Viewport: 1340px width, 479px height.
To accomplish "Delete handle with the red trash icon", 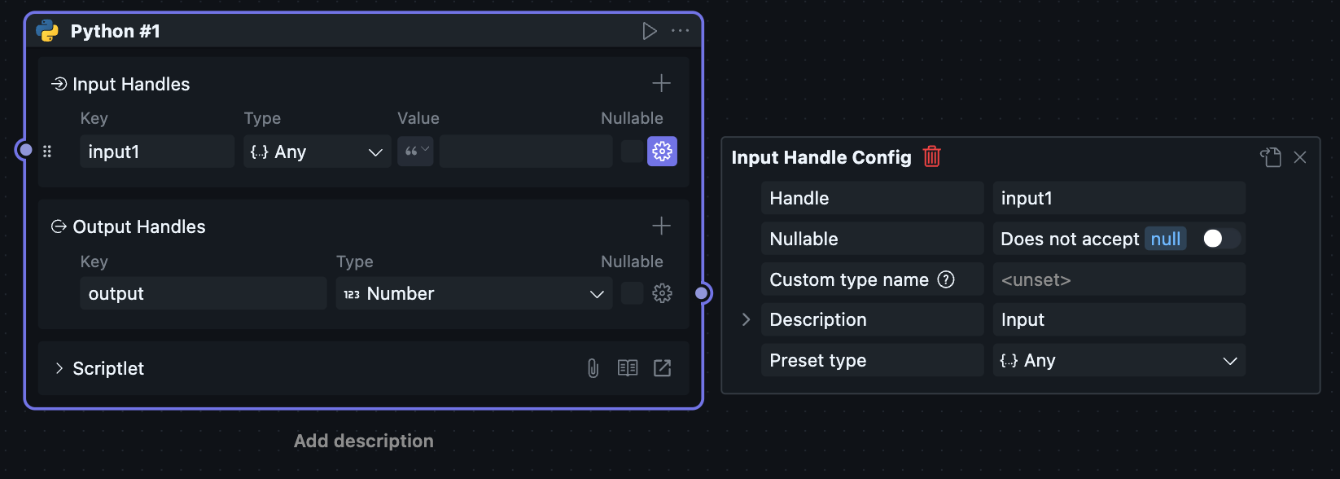I will click(932, 156).
